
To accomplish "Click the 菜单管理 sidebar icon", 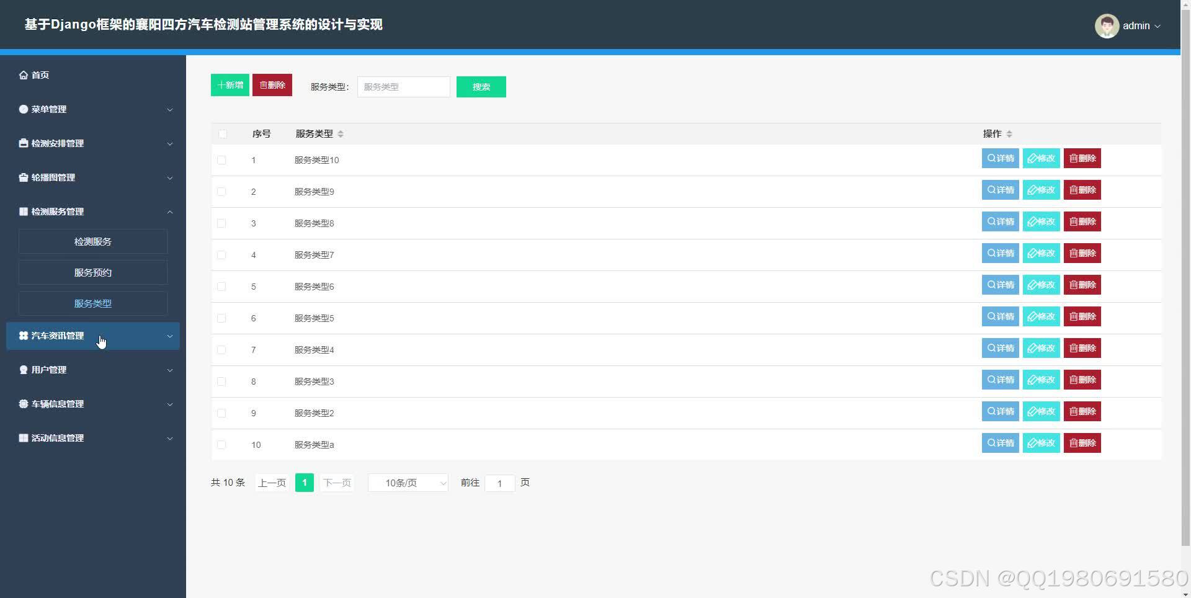I will (x=24, y=109).
